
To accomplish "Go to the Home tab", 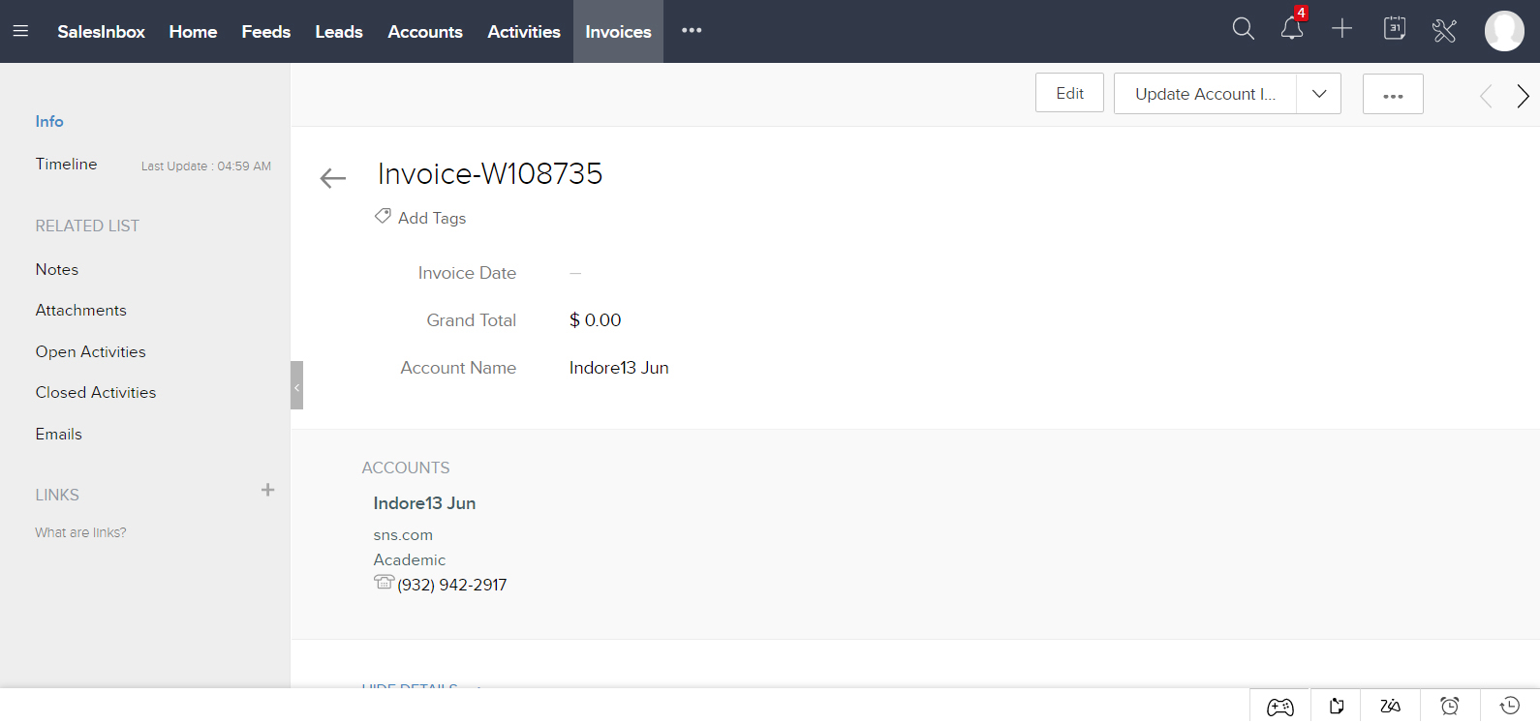I will [x=193, y=32].
